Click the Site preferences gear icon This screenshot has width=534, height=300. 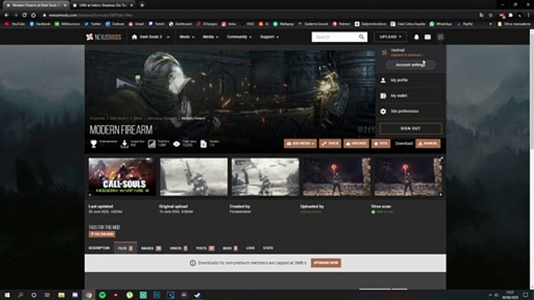[383, 111]
